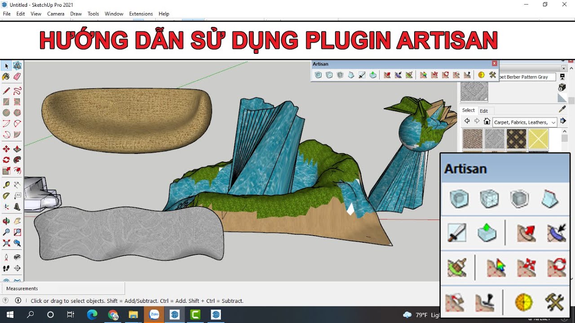Screen dimensions: 575x323
Task: Activate the Move tool
Action: (6, 149)
